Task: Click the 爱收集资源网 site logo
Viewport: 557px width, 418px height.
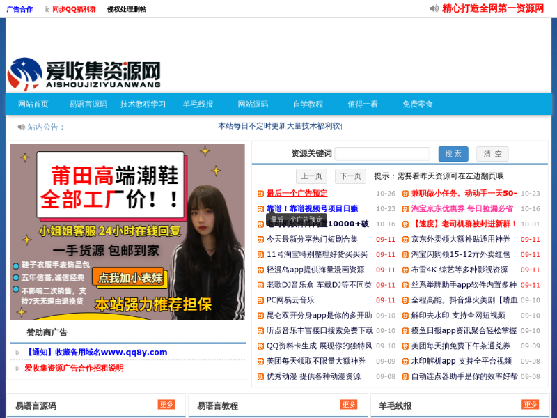Action: (x=84, y=73)
